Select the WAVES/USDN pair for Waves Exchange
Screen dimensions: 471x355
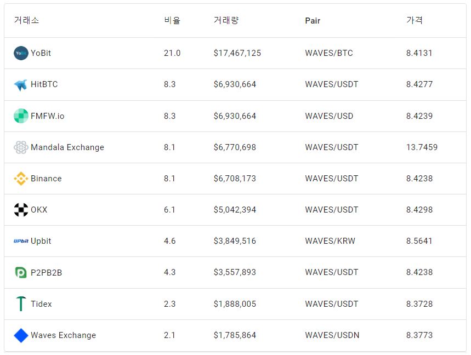coord(332,335)
